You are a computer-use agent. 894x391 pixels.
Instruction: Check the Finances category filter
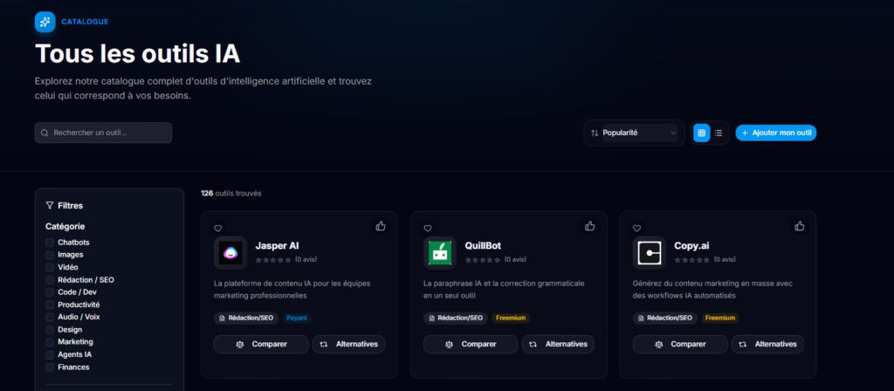pyautogui.click(x=50, y=367)
